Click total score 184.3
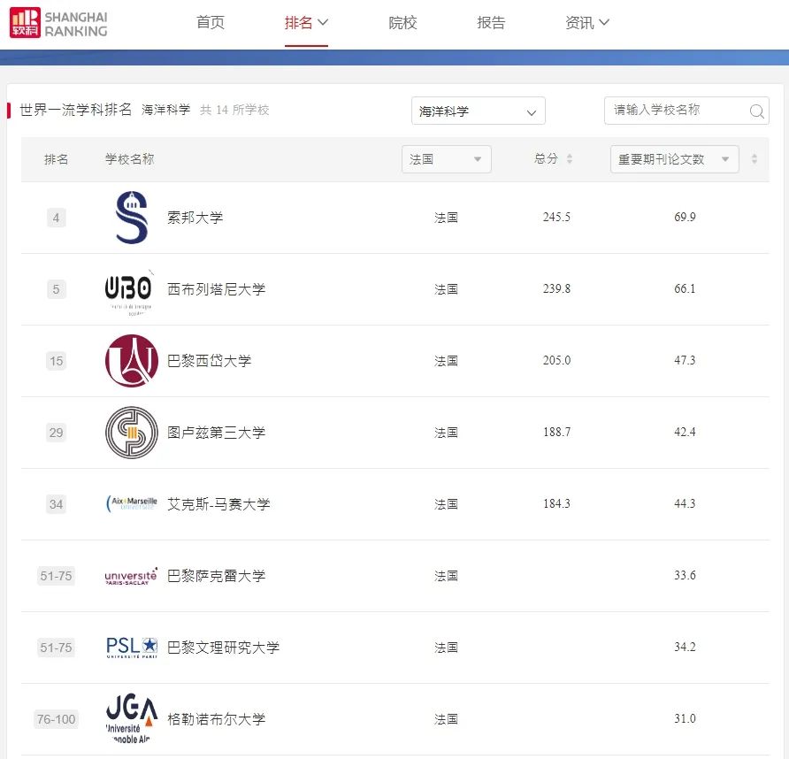Viewport: 789px width, 759px height. [556, 503]
